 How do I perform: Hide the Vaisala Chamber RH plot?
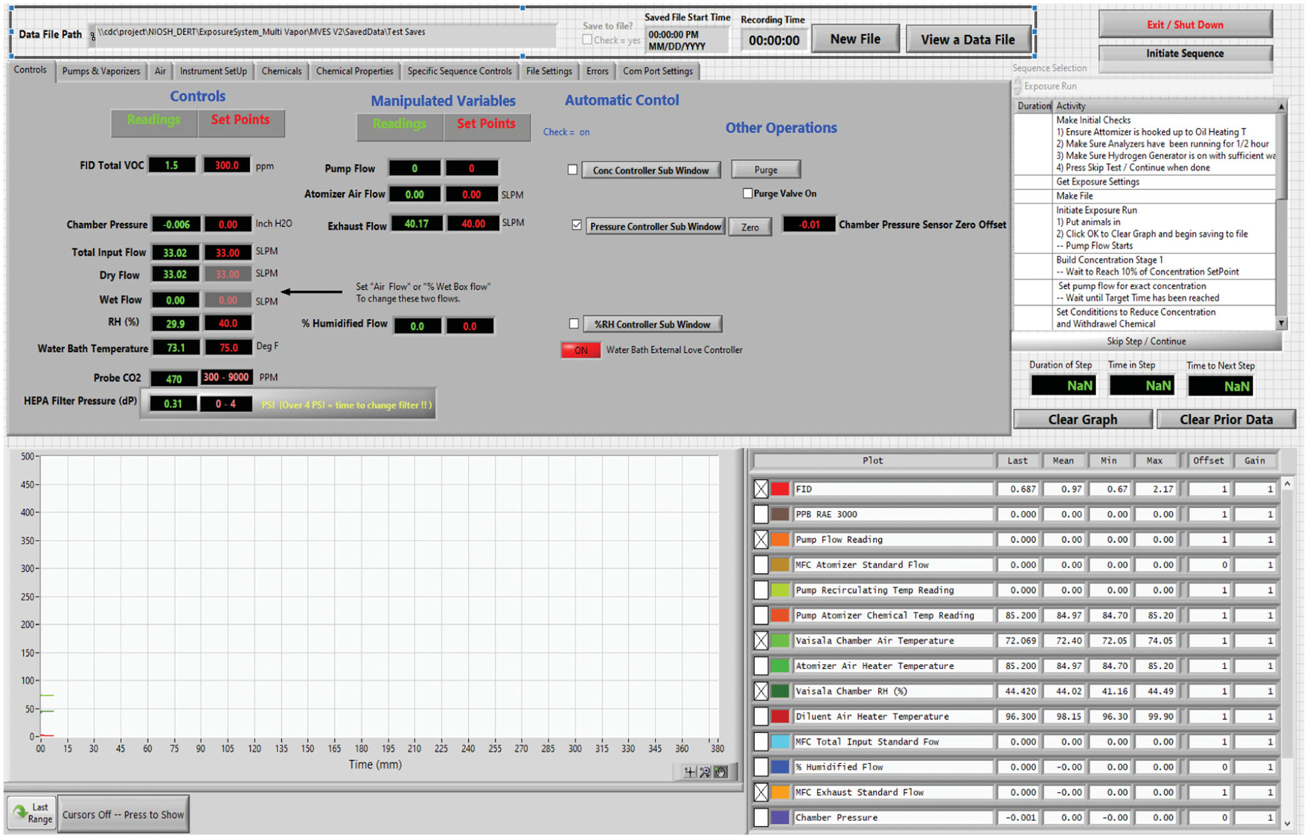[761, 691]
